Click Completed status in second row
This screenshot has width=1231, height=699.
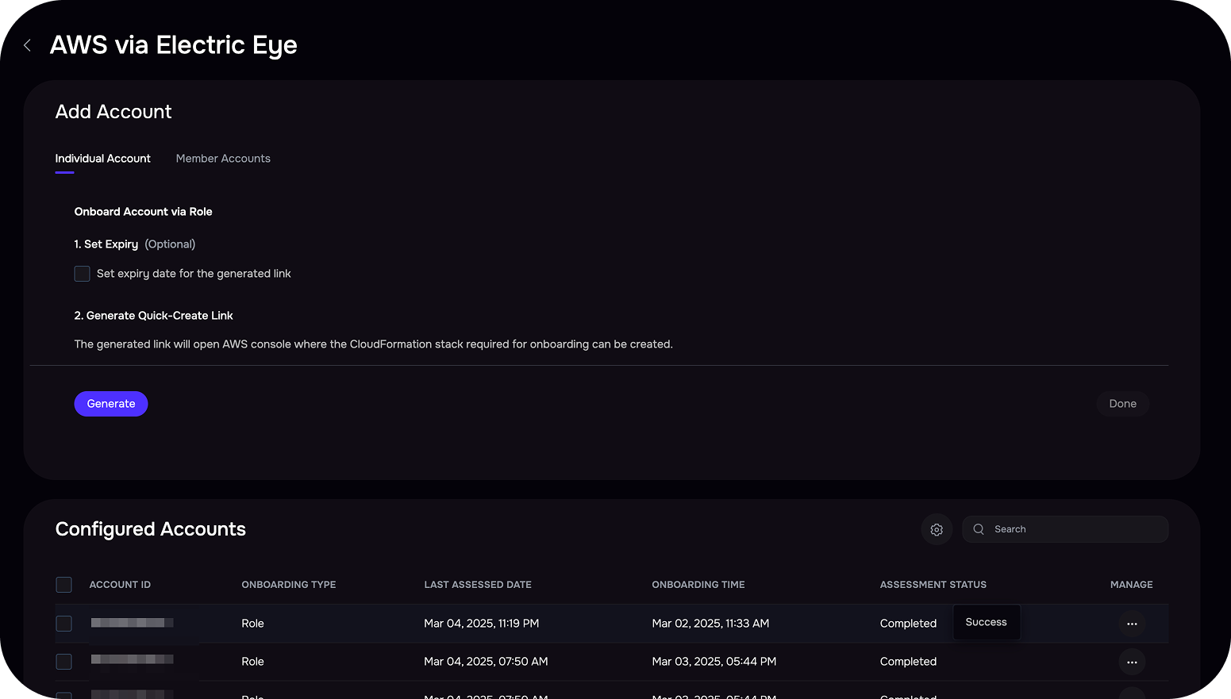click(908, 662)
